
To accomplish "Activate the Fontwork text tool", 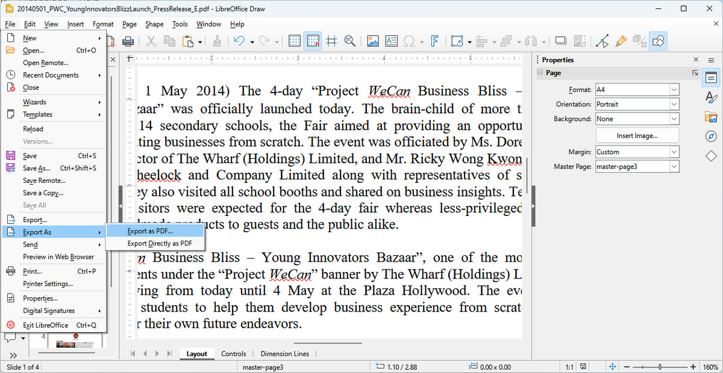I will click(x=433, y=40).
